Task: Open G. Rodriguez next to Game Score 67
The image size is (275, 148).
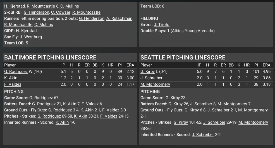Action: pyautogui.click(x=41, y=98)
